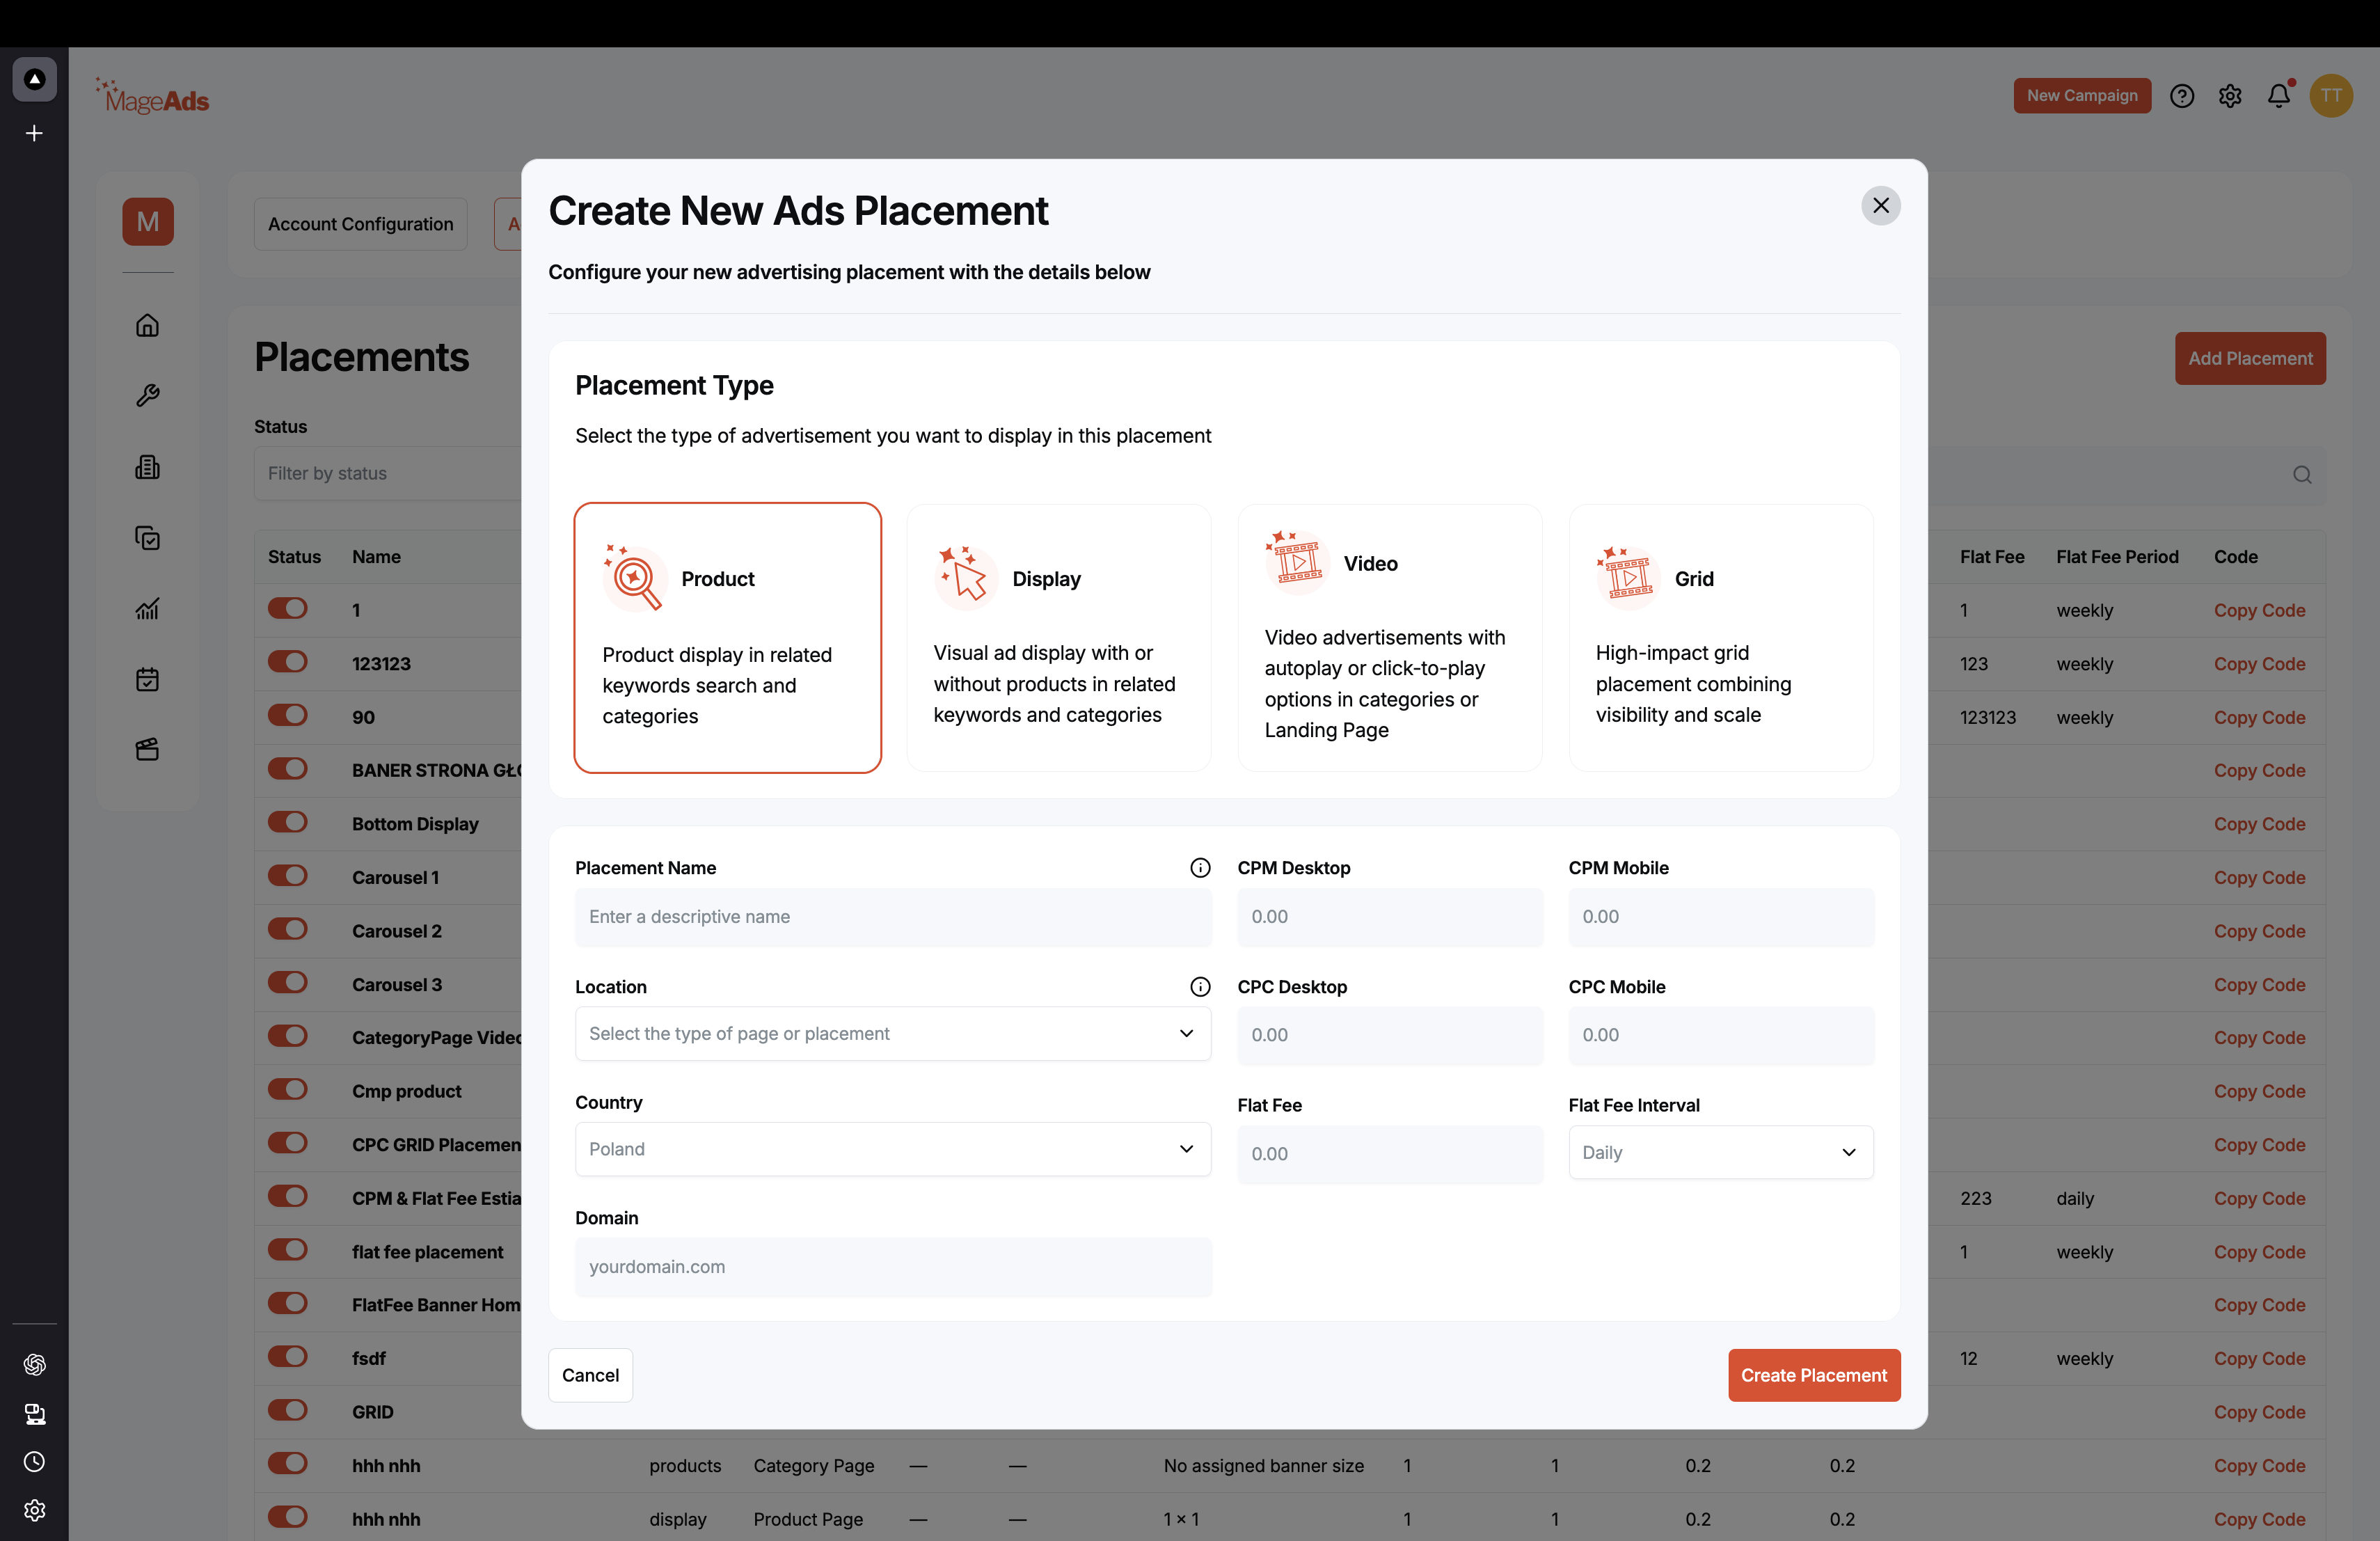Viewport: 2380px width, 1541px height.
Task: Focus the Domain input field
Action: point(893,1268)
